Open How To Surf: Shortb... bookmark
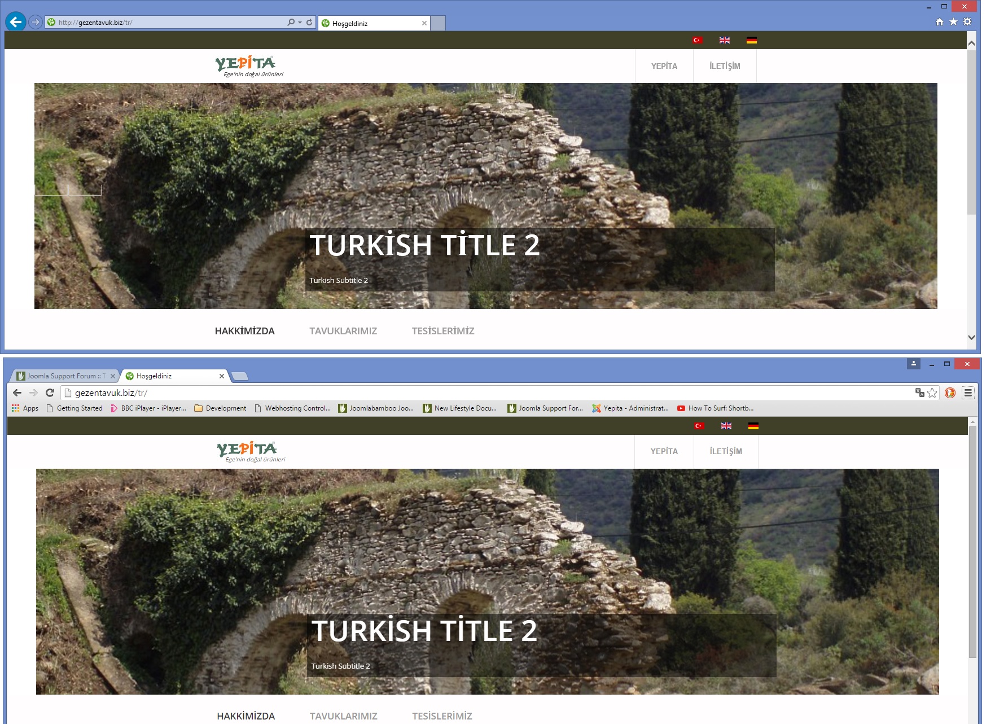The height and width of the screenshot is (724, 995). 716,408
